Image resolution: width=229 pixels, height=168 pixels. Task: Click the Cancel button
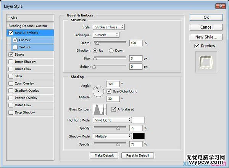pos(206,27)
